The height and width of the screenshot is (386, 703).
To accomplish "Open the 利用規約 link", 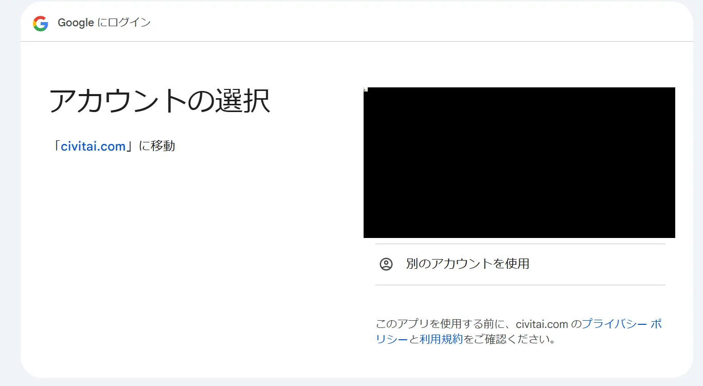I will pos(441,339).
